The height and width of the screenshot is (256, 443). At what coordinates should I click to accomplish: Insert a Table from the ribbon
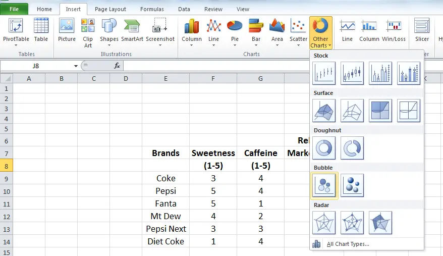tap(41, 30)
